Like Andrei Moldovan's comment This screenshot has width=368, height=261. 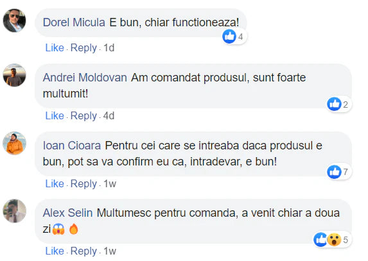pyautogui.click(x=55, y=115)
